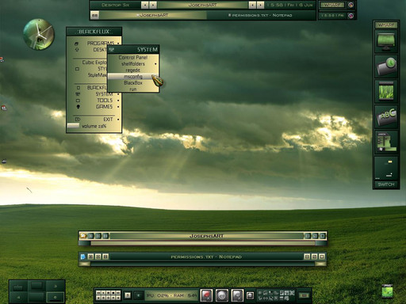Choose Control Panel from the SYSTEM menu

click(133, 57)
